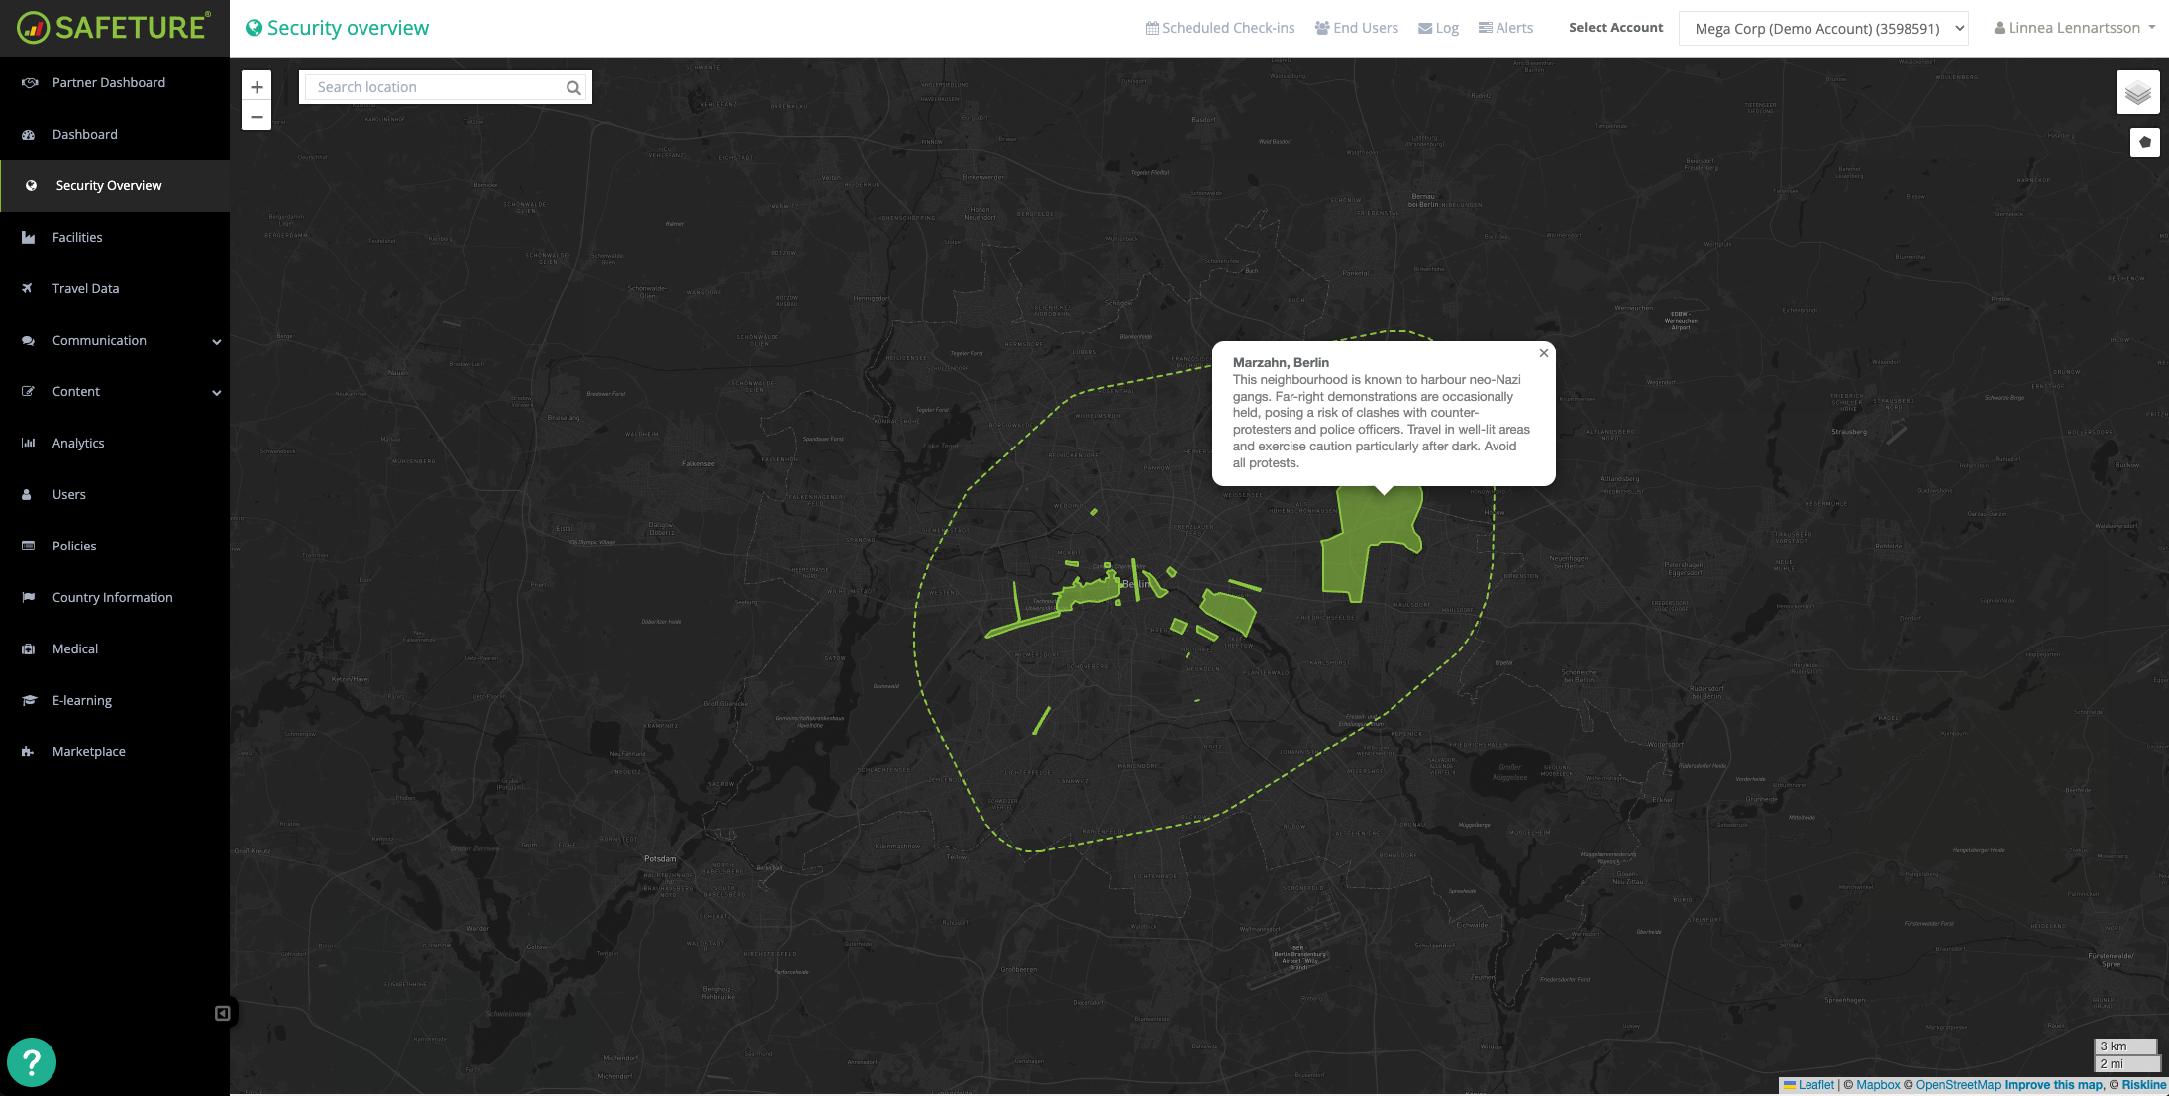Screen dimensions: 2169x1096
Task: Open the Select Account dropdown
Action: pos(1822,28)
